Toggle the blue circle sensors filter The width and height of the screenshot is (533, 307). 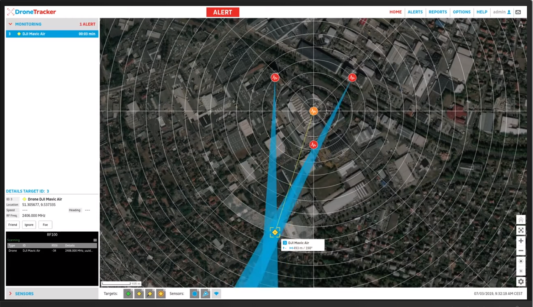194,294
